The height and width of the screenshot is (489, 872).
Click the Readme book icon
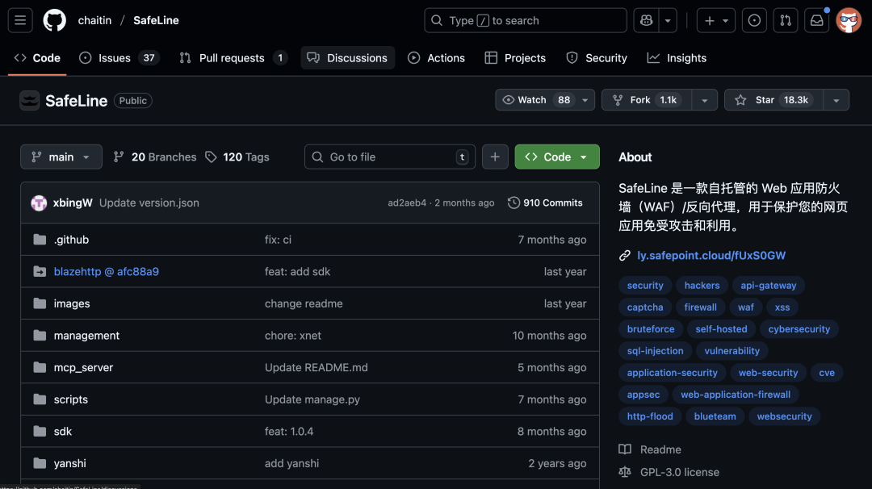point(625,449)
